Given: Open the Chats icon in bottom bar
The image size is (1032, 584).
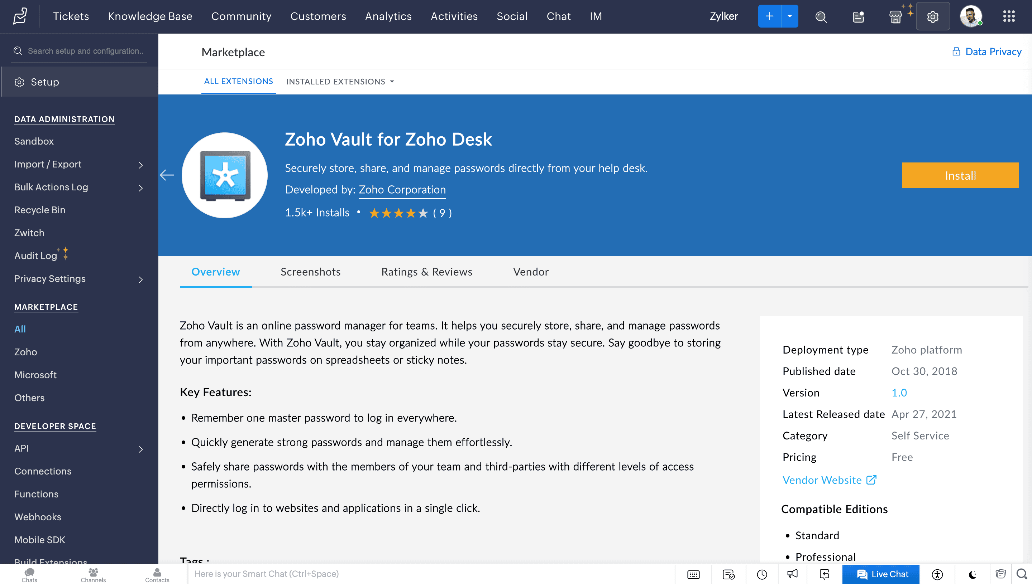Looking at the screenshot, I should (29, 574).
